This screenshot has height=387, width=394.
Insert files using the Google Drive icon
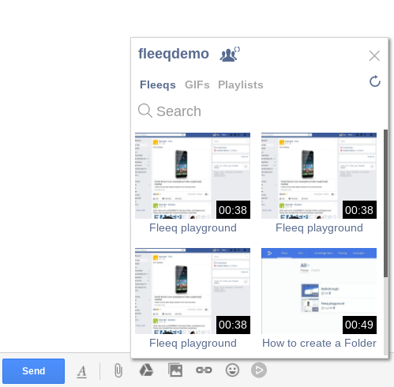(x=146, y=370)
